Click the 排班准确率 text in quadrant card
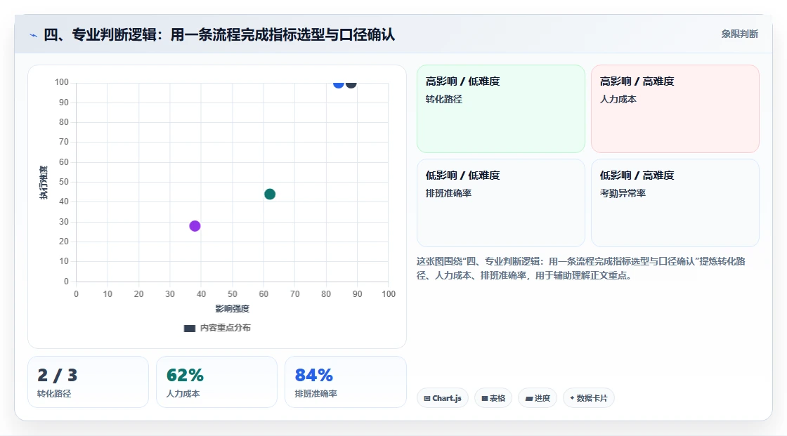 click(448, 193)
